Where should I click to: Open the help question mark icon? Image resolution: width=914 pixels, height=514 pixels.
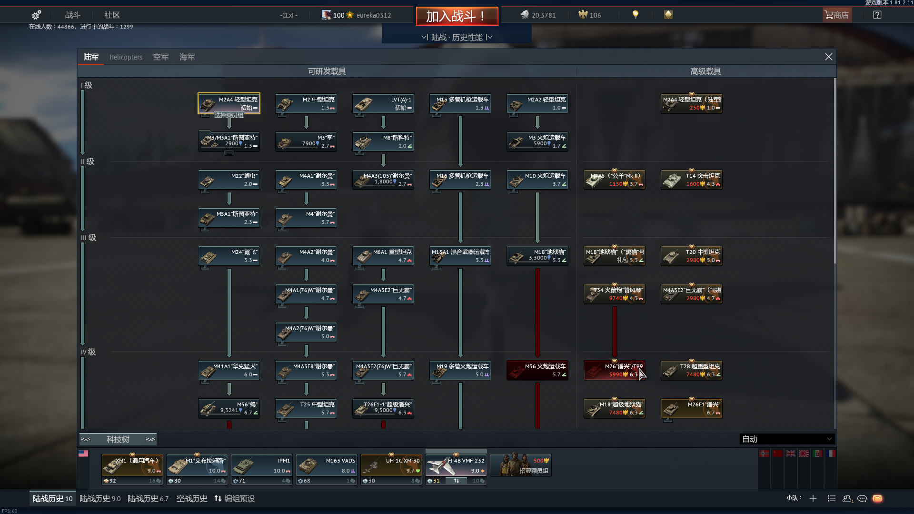877,15
